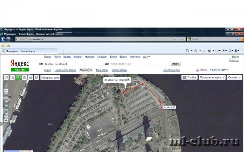Focus the destination пункт назначения field

click(139, 64)
